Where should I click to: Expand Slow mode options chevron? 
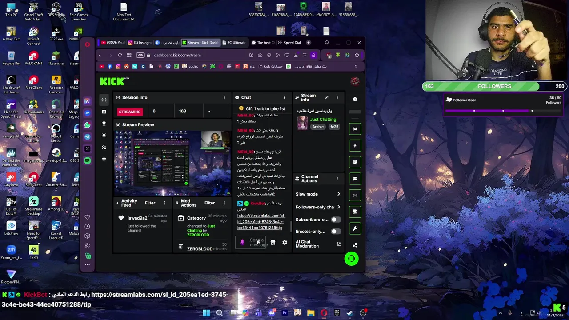tap(338, 194)
